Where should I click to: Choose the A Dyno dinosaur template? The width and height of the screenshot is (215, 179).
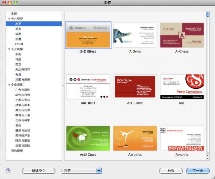[x=135, y=35]
